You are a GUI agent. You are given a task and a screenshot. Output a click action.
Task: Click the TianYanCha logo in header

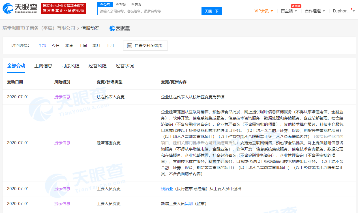point(20,8)
